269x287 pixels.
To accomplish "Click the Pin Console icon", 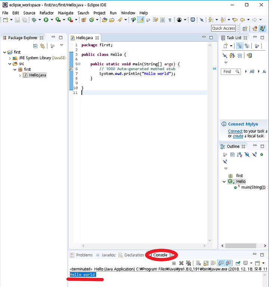I will pyautogui.click(x=238, y=263).
